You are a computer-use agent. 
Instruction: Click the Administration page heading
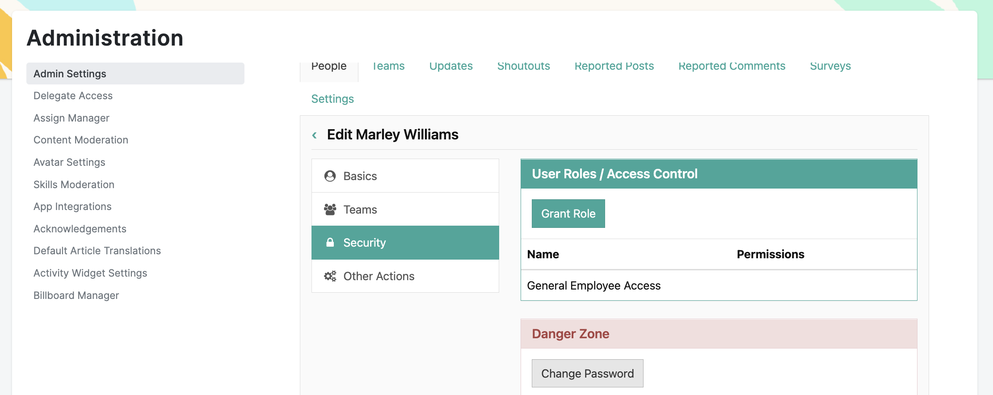coord(105,38)
